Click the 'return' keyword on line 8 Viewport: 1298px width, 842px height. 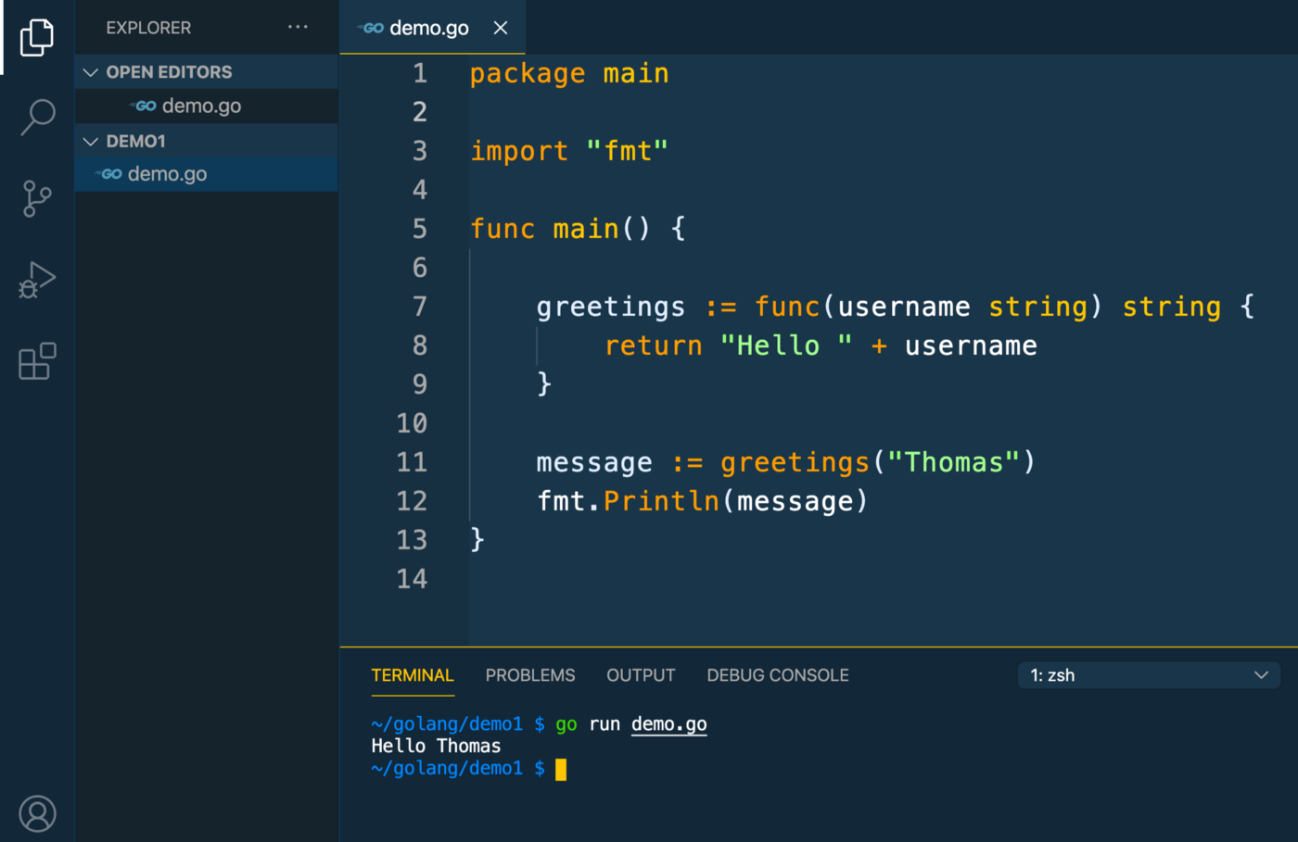point(654,346)
